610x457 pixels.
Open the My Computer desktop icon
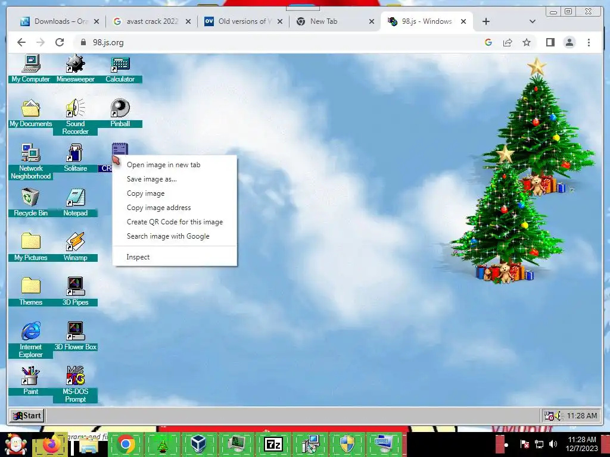click(x=31, y=69)
